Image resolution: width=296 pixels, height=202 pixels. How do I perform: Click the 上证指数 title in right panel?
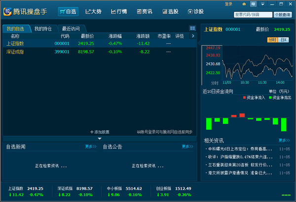tap(213, 29)
